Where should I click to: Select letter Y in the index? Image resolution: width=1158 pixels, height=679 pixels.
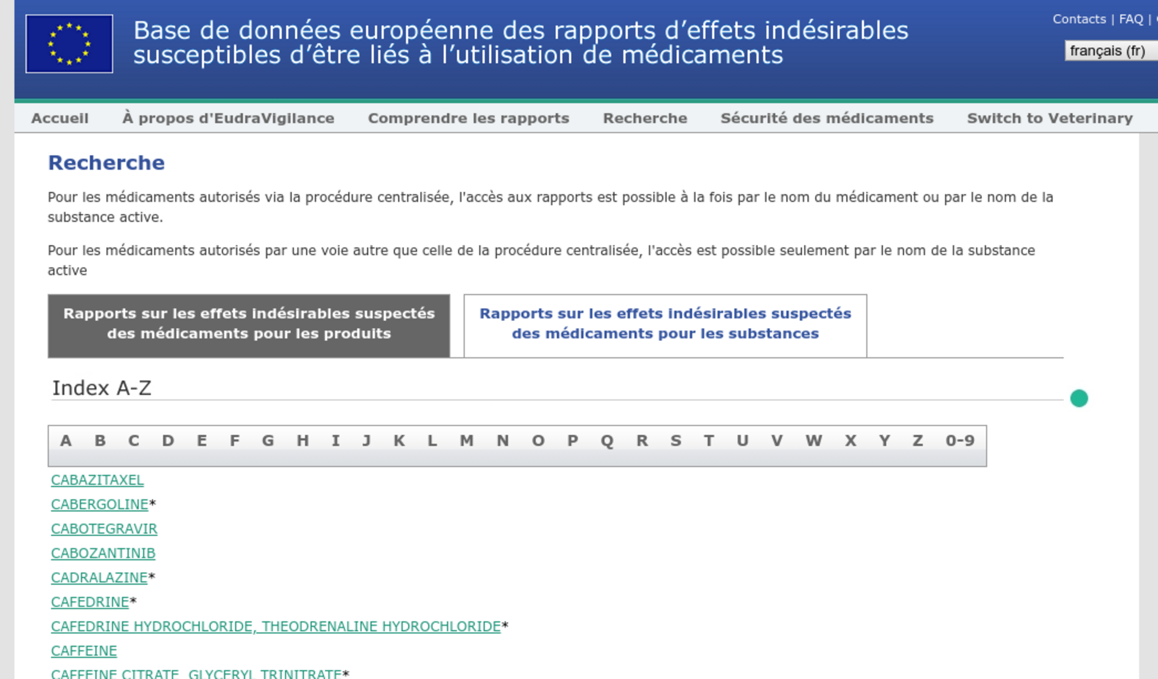point(885,441)
